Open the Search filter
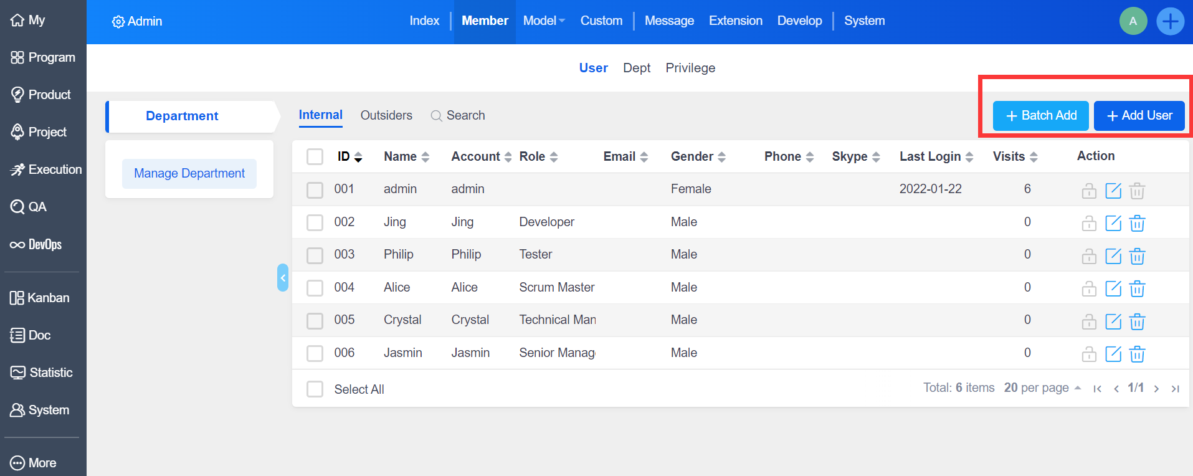The image size is (1193, 476). [x=458, y=115]
